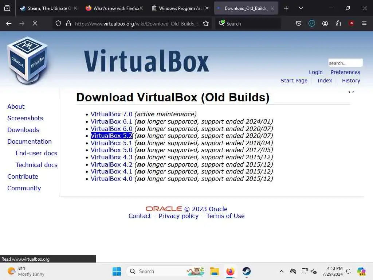Stop page loading with the X button
Viewport: 373px width, 280px height.
pos(35,23)
